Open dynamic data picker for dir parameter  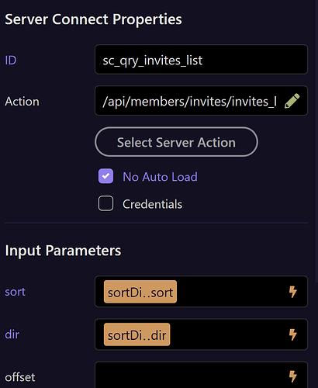click(x=292, y=334)
